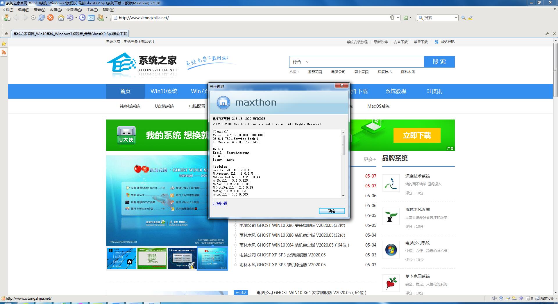The image size is (558, 304).
Task: Click the Undo closed tab icon
Action: pos(70,18)
